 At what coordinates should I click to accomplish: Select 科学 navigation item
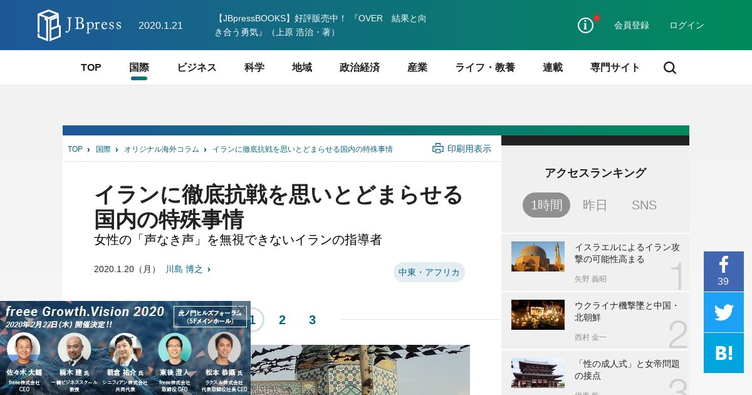(254, 68)
